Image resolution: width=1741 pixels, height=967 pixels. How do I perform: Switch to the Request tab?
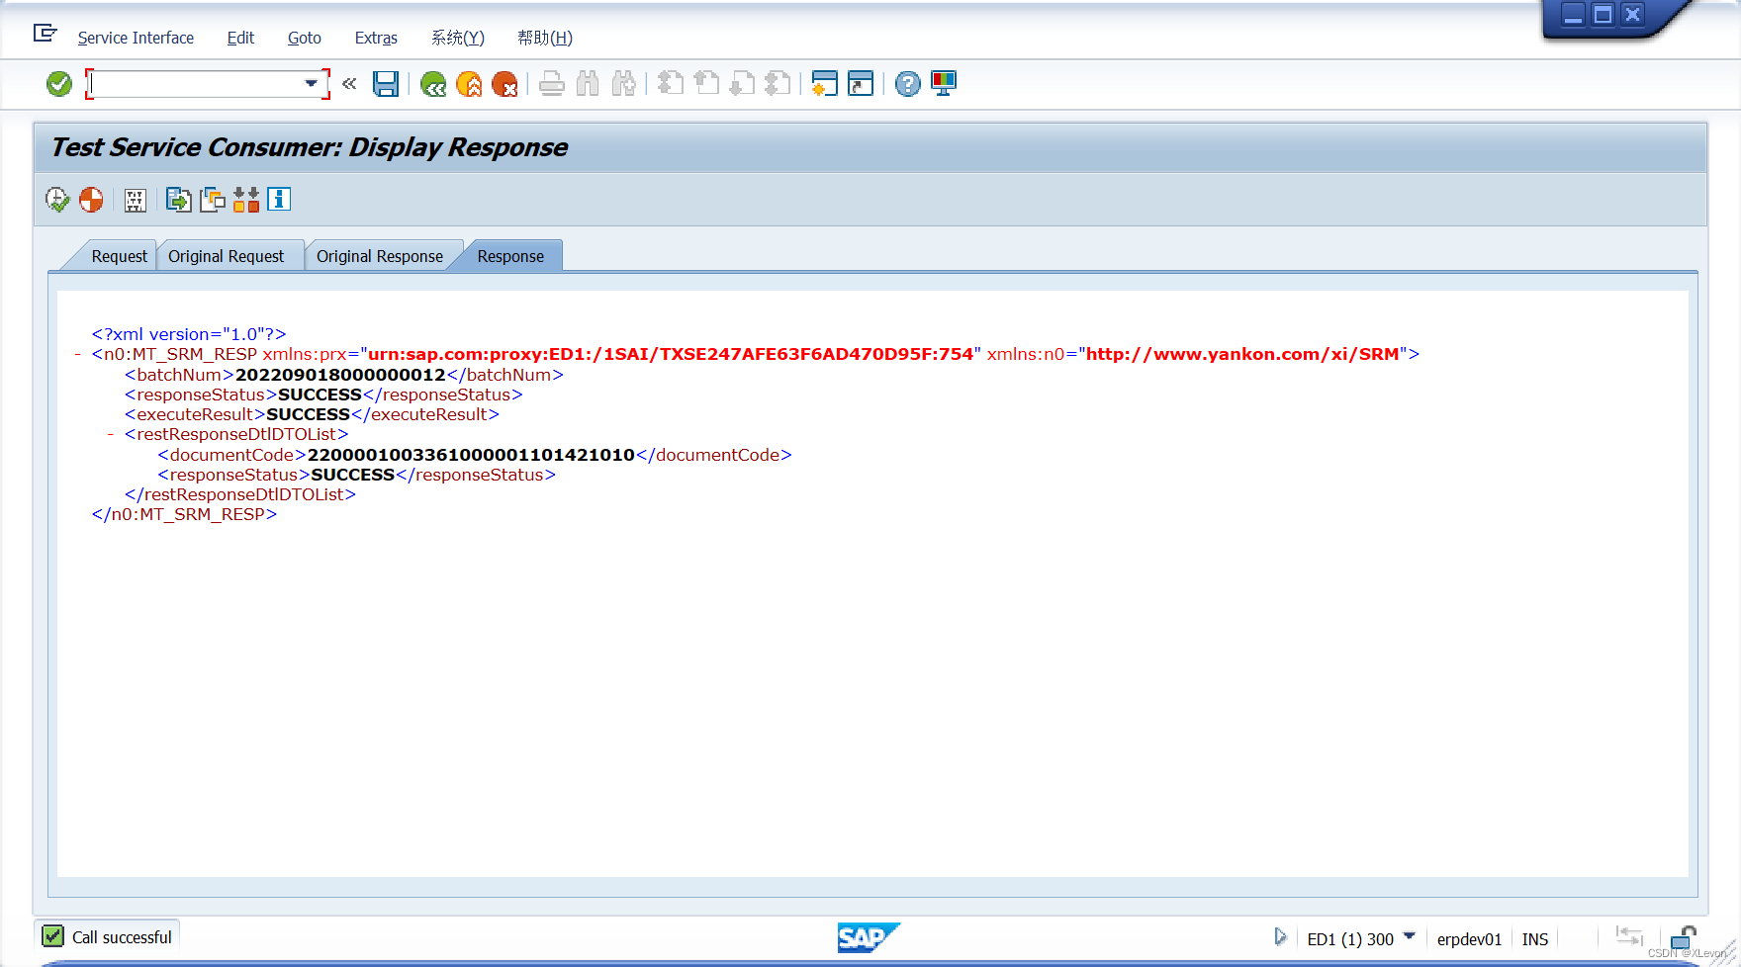coord(119,256)
